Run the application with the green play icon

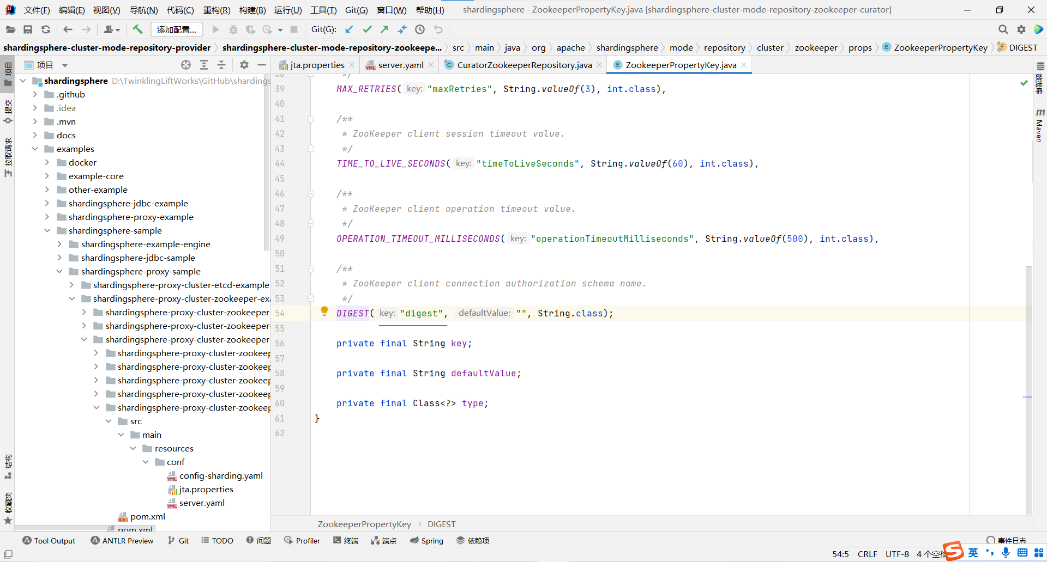point(215,29)
